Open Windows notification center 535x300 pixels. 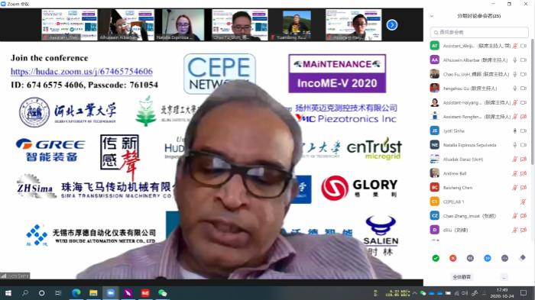point(524,293)
